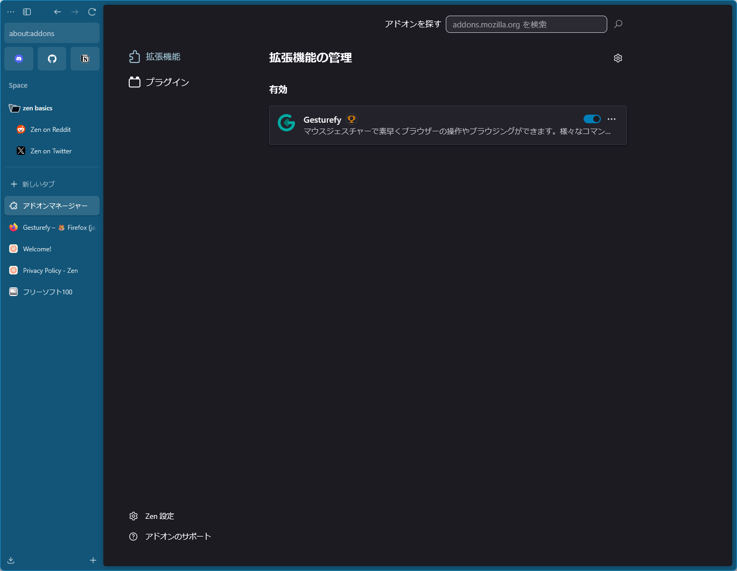
Task: Open the pinned Discord tab
Action: point(19,59)
